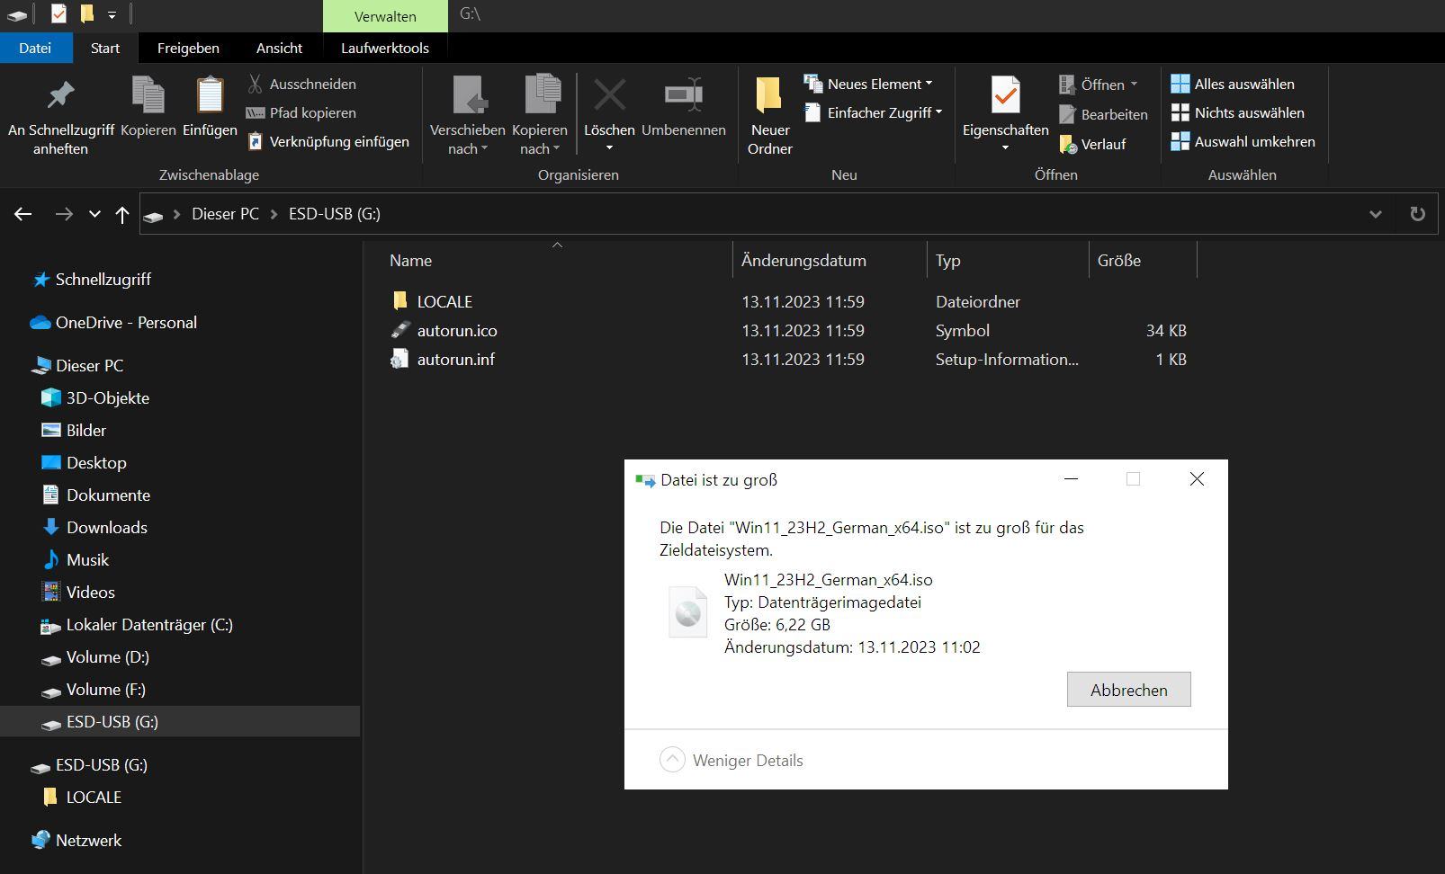This screenshot has width=1445, height=874.
Task: Click Nichts auswählen
Action: [1237, 112]
